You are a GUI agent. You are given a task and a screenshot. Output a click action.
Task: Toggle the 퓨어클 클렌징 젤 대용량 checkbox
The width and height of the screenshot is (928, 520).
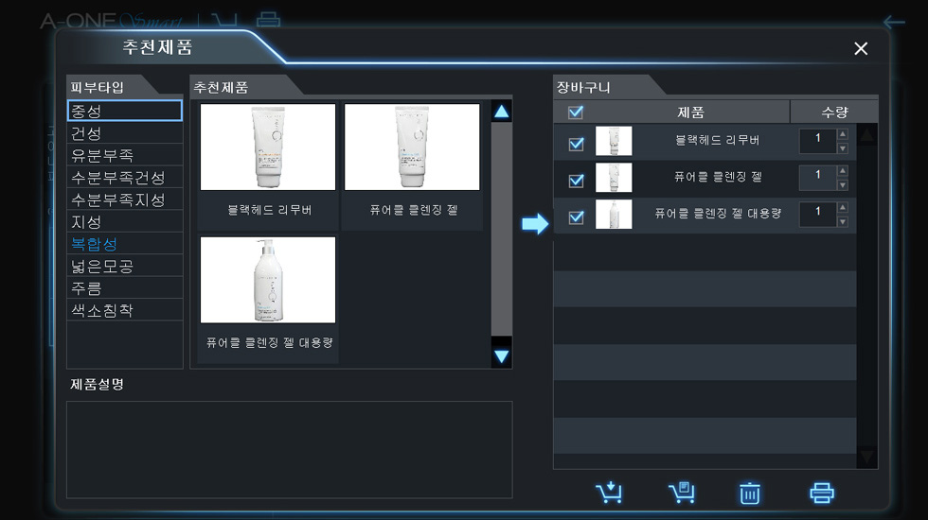576,217
